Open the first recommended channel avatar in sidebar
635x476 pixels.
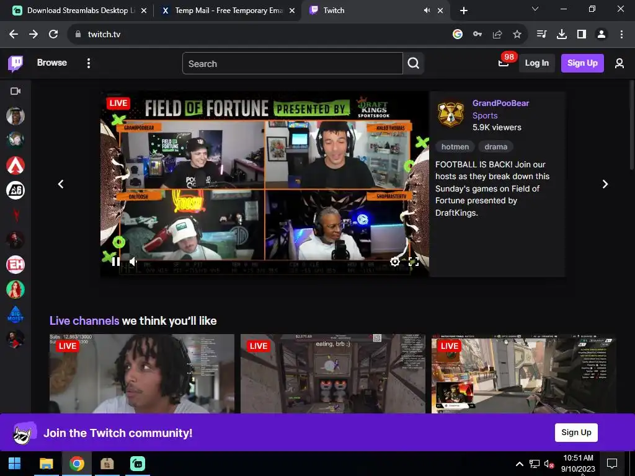coord(16,116)
